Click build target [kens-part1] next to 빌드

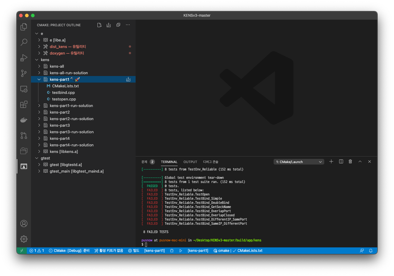pos(154,251)
